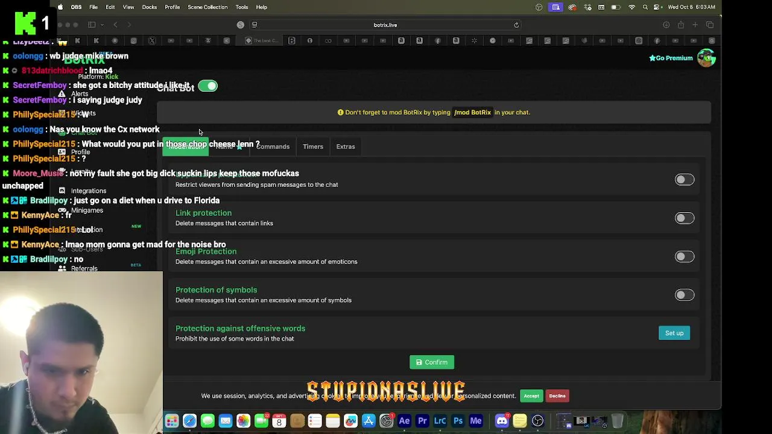Open the OBS Docks menu

click(150, 7)
